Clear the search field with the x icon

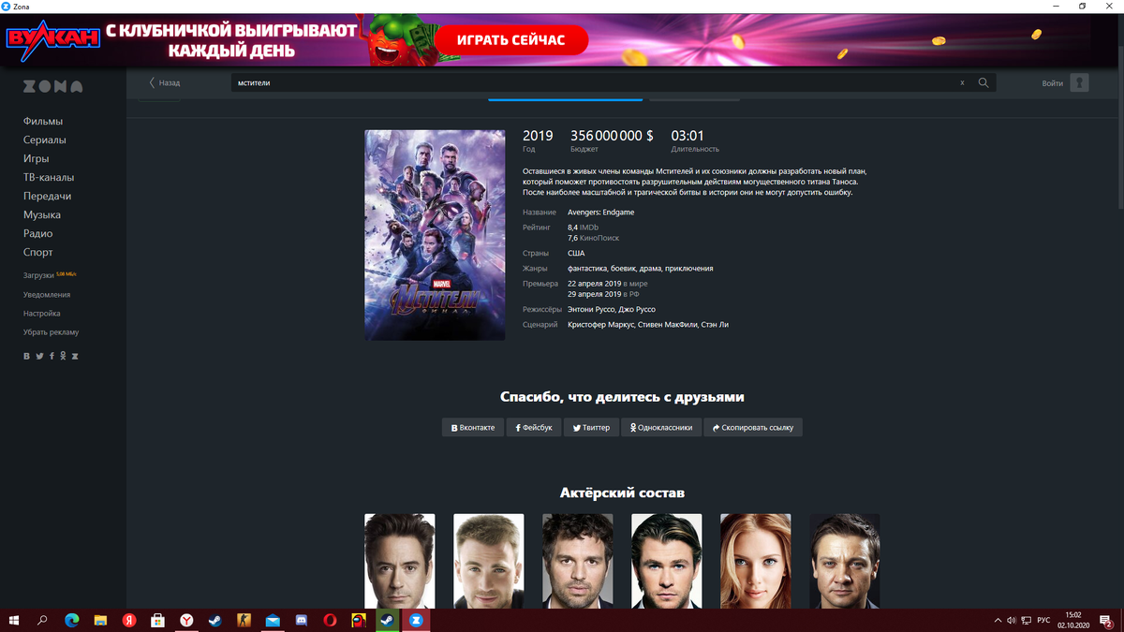962,83
